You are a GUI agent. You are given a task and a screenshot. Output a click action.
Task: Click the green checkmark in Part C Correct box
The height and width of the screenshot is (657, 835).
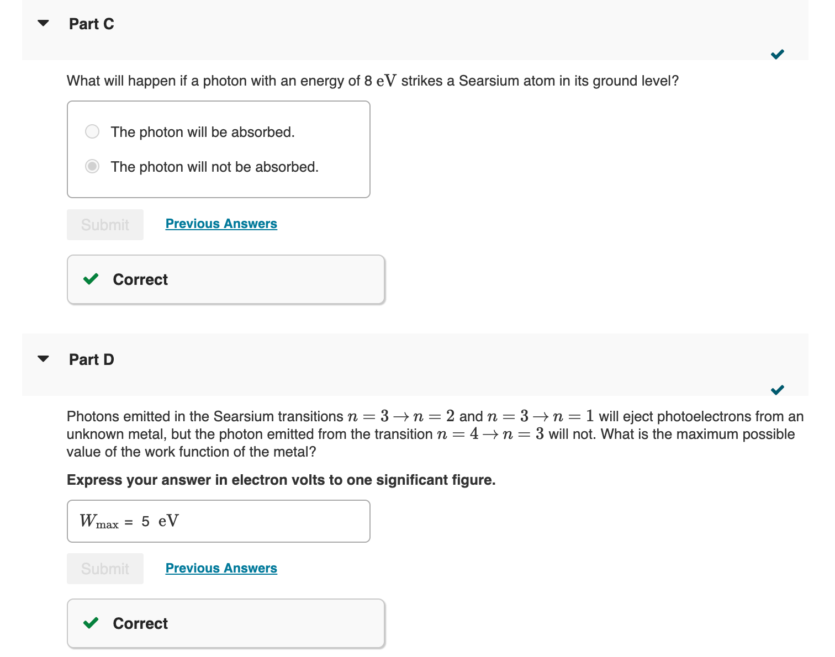click(92, 279)
